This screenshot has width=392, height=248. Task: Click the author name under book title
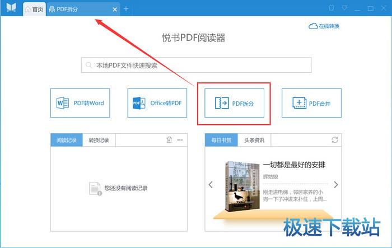coord(270,176)
